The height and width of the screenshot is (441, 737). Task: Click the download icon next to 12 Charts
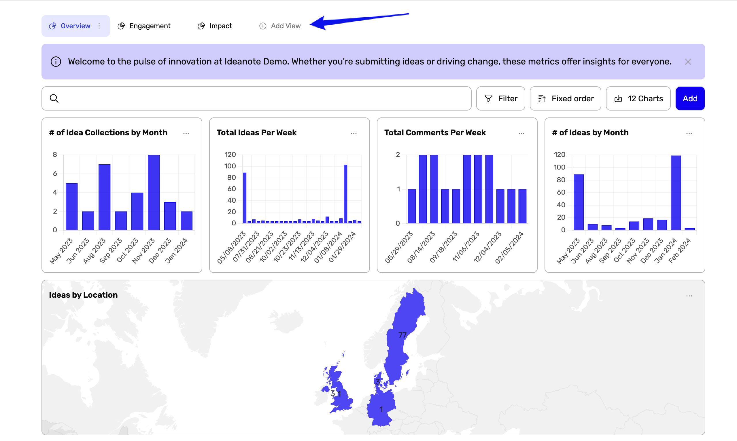coord(618,98)
